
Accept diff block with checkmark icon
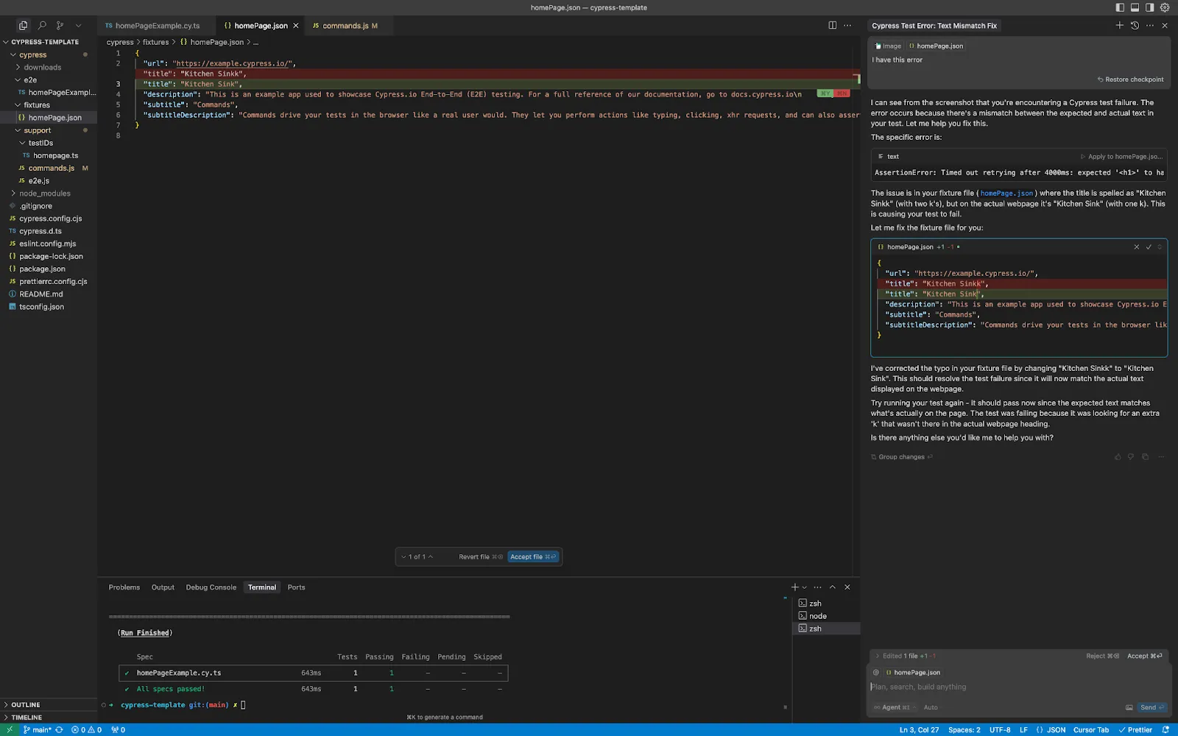click(x=1149, y=247)
